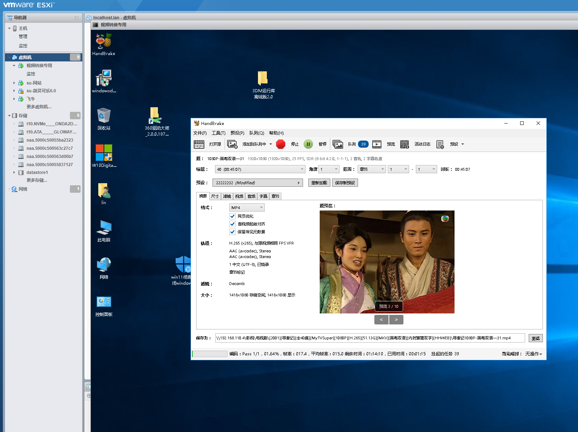
Task: Click the queue count badge 39
Action: click(363, 144)
